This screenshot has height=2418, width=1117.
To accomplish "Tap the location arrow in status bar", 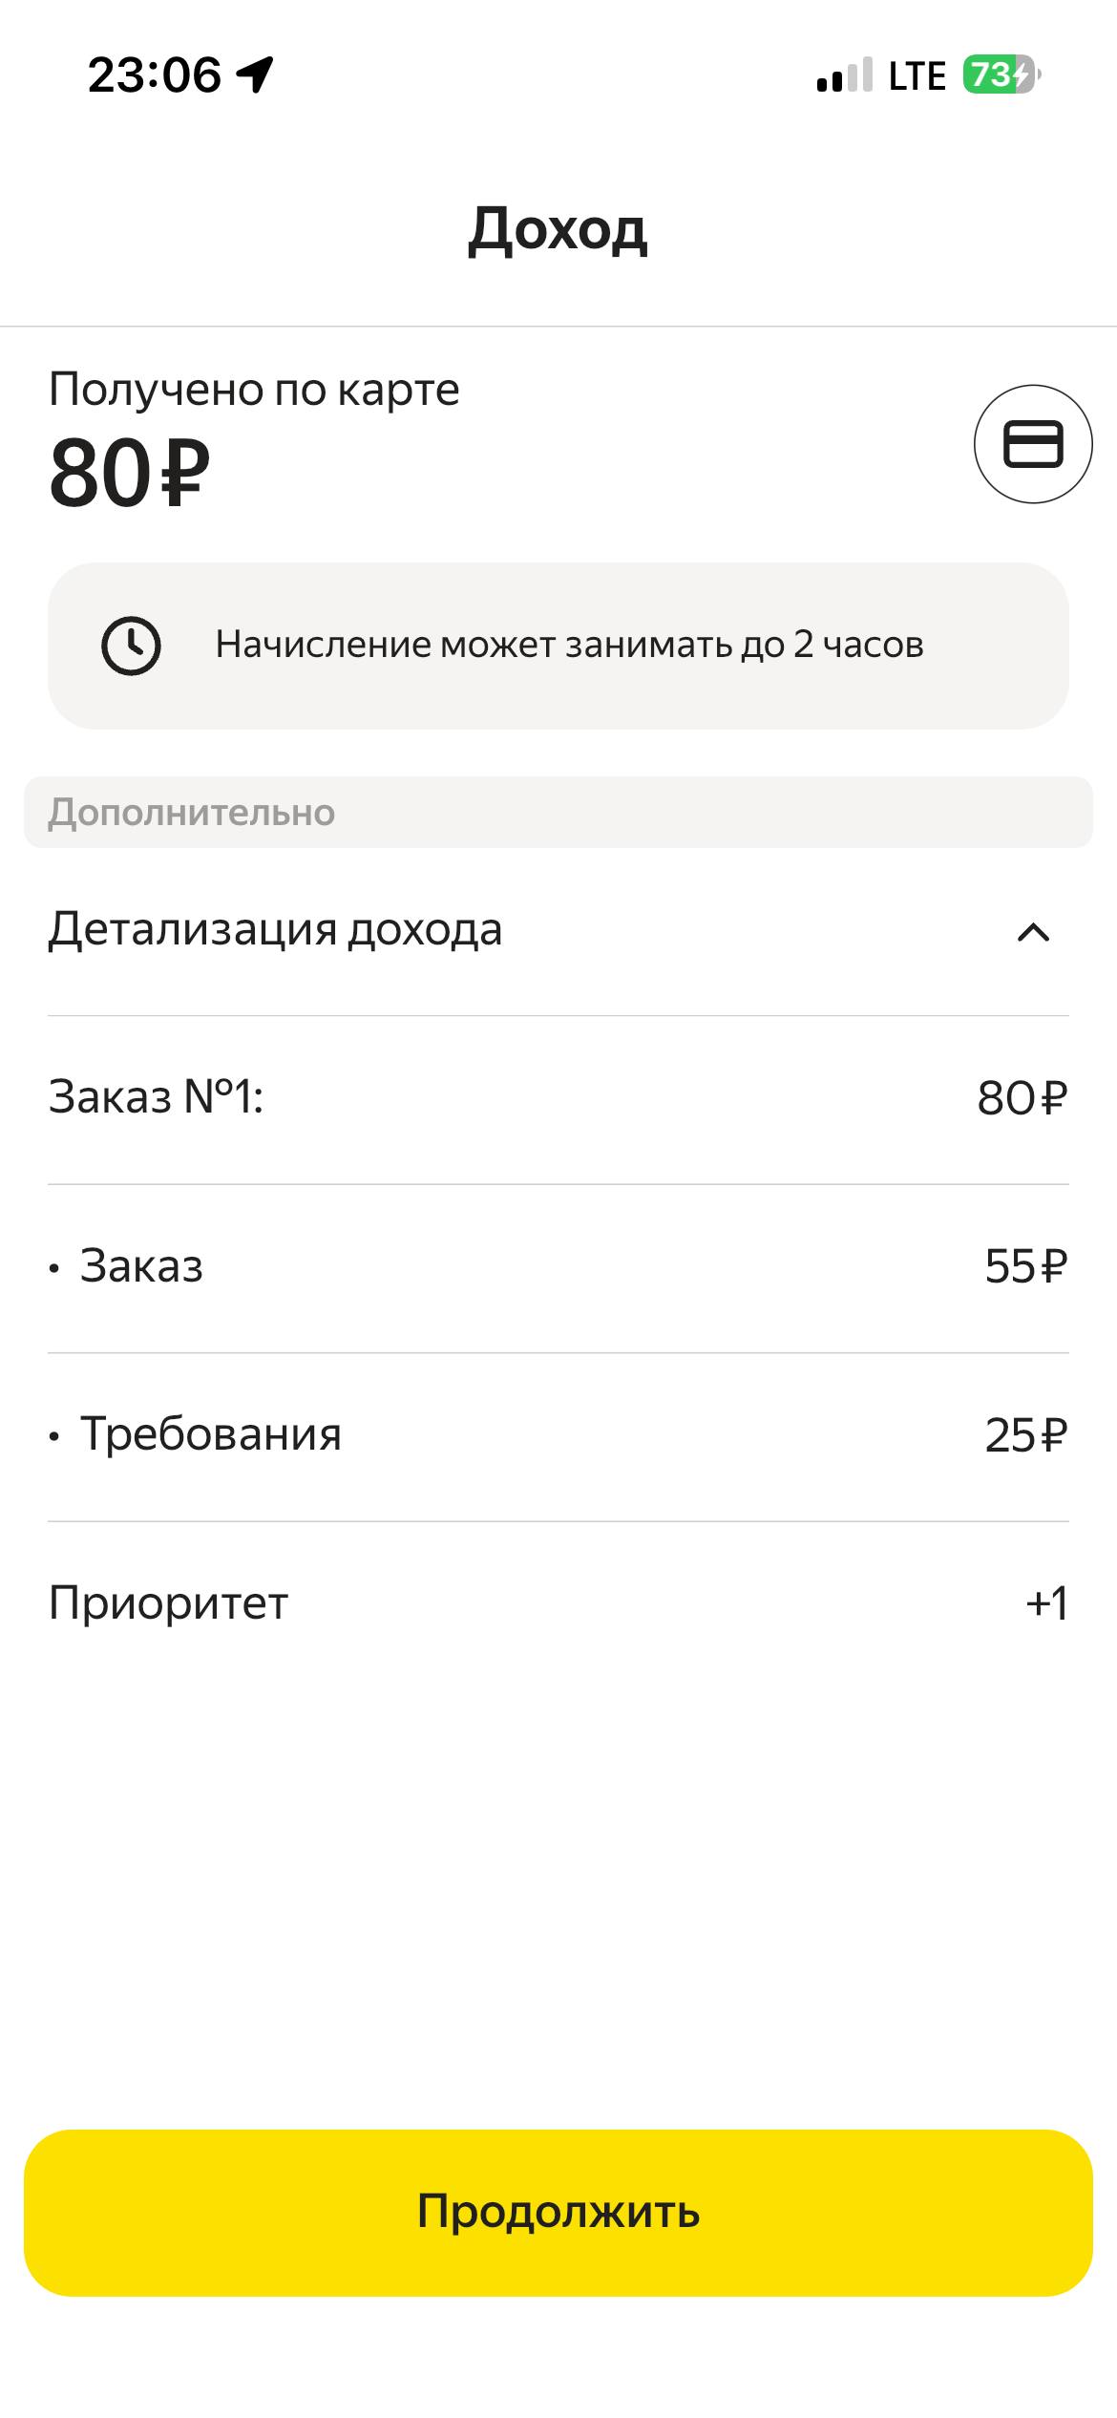I will pyautogui.click(x=255, y=74).
